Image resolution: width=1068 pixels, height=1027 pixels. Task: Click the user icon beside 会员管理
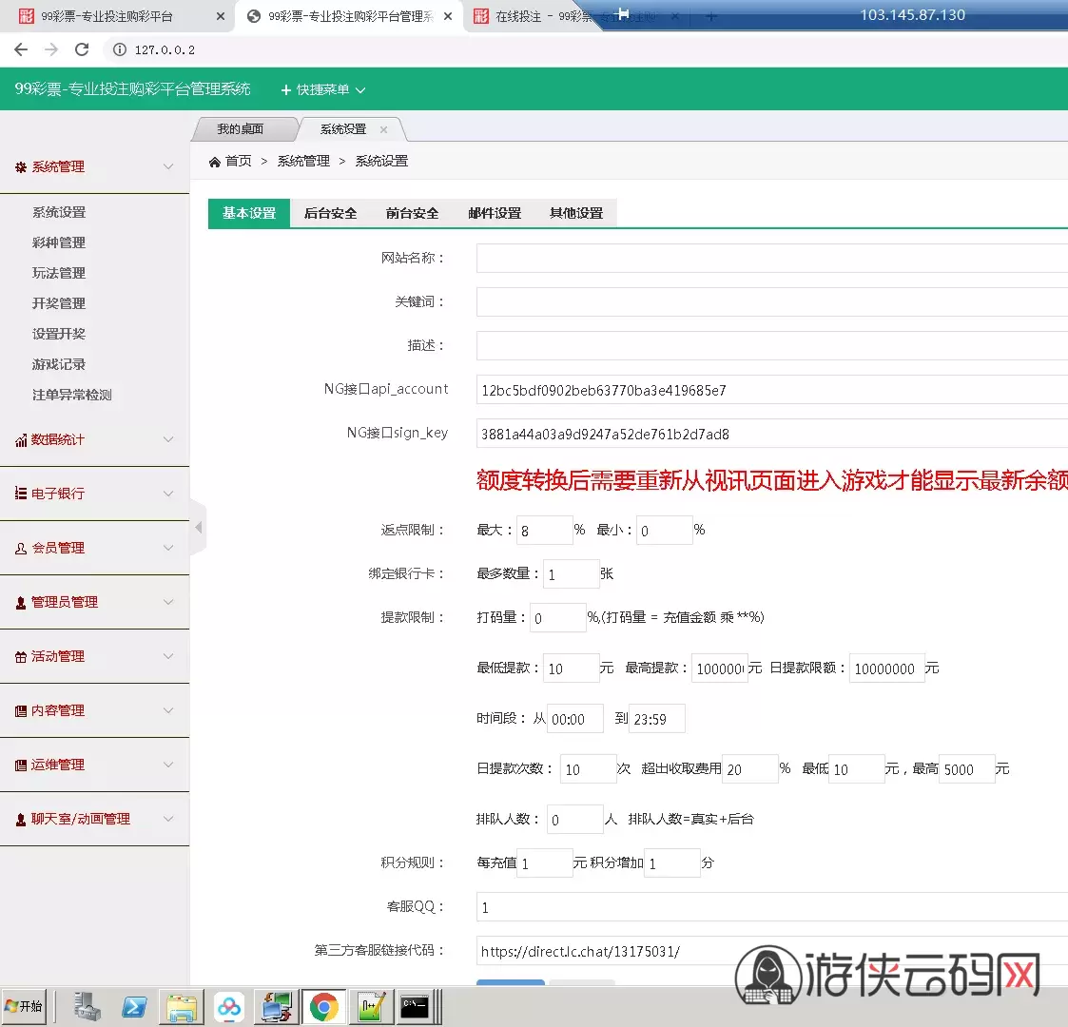21,549
